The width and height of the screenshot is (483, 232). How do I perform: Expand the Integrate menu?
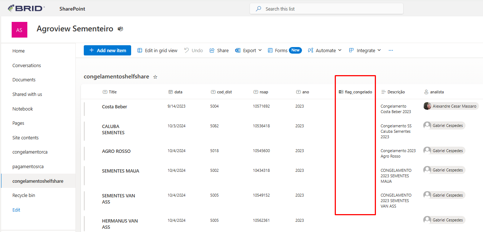click(x=365, y=50)
